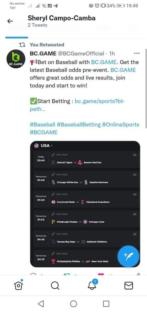This screenshot has height=312, width=147.
Task: Tap the Android home circle button
Action: click(73, 304)
